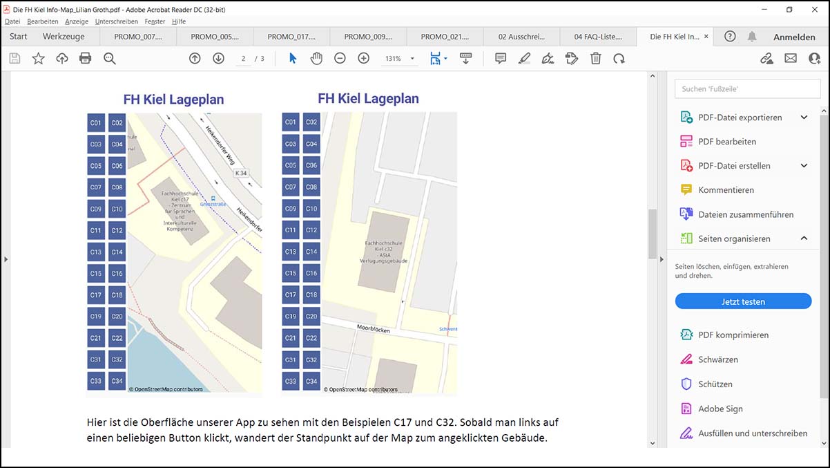Select the Hand tool in the toolbar

pyautogui.click(x=316, y=58)
